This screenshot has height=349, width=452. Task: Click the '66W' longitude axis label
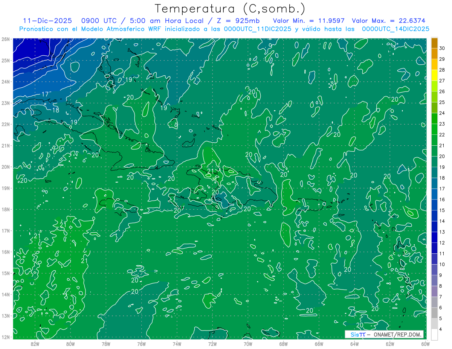[319, 344]
